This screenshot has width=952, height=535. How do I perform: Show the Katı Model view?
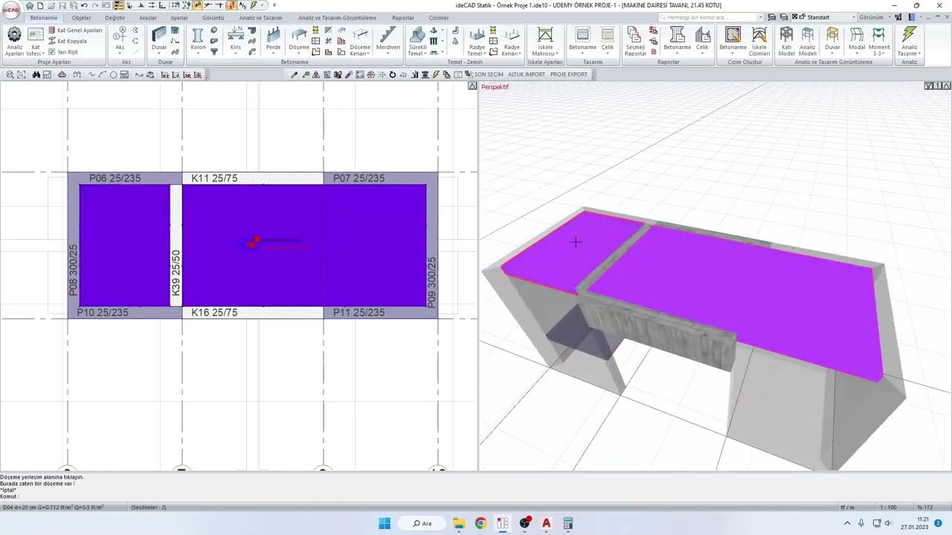tap(786, 42)
